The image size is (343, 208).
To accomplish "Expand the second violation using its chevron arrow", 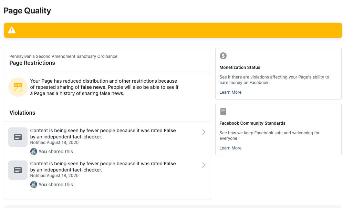I will click(204, 165).
